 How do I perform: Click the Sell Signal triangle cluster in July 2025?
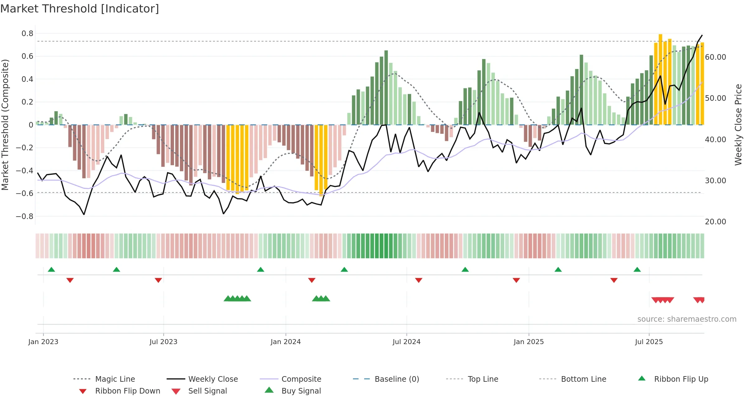(x=663, y=300)
